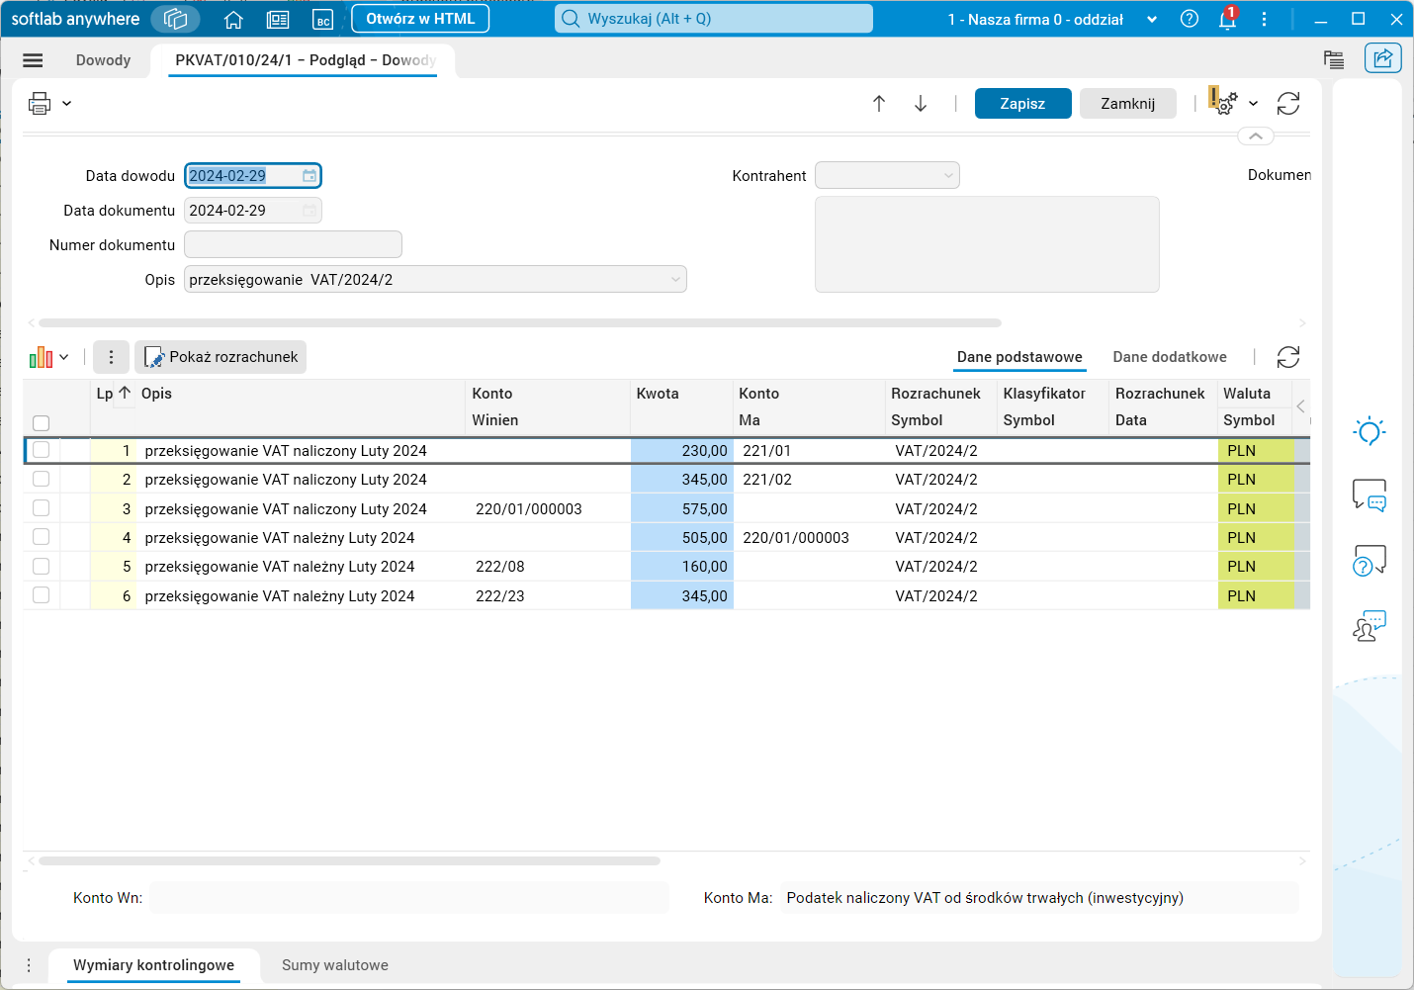Open the Sumy walutowe tab
This screenshot has width=1414, height=990.
coord(335,965)
